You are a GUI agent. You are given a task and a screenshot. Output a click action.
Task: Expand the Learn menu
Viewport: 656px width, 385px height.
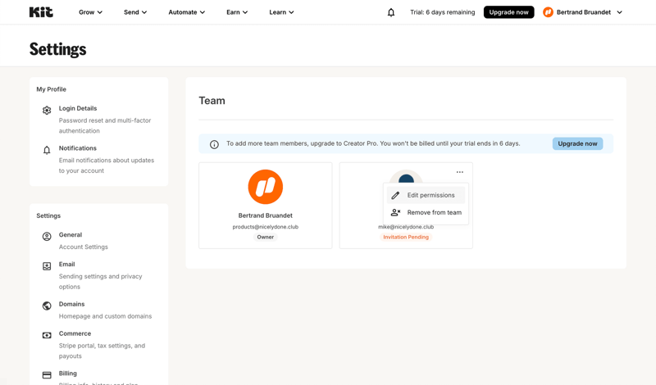281,12
